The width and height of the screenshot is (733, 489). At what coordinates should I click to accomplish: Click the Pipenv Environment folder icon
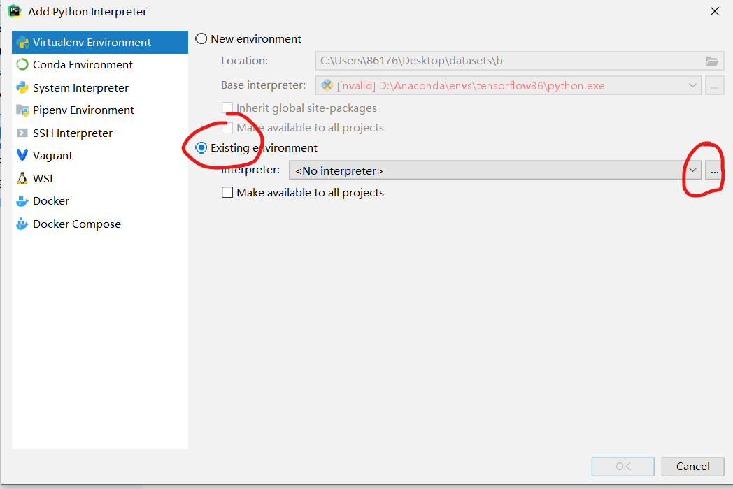[22, 110]
